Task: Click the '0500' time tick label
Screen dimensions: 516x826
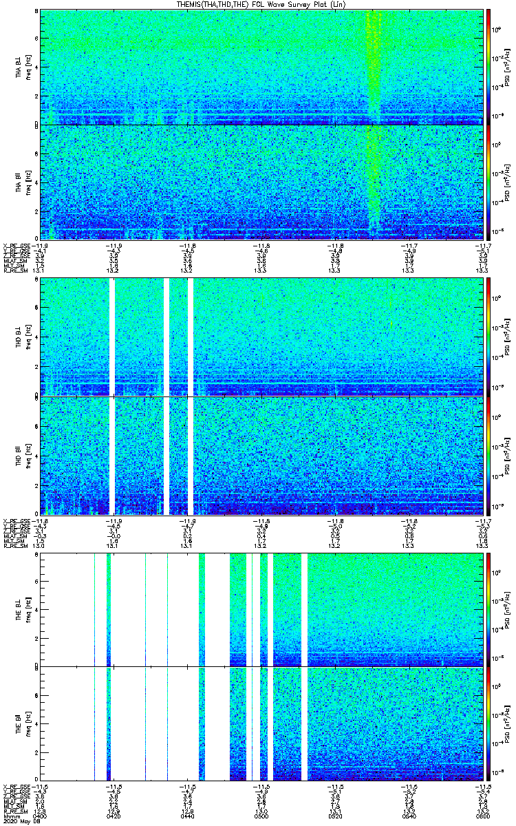Action: click(x=261, y=816)
